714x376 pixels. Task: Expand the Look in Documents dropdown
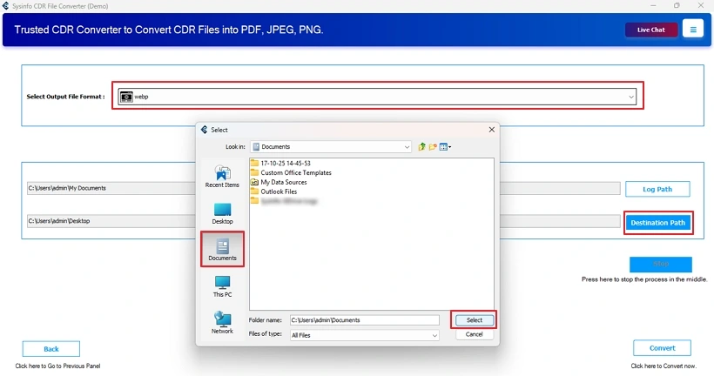(x=406, y=147)
